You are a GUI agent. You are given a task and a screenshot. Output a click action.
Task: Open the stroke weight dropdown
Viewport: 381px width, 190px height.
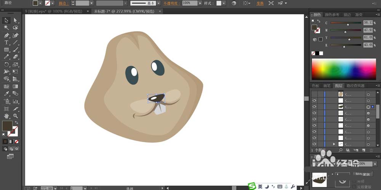pyautogui.click(x=91, y=3)
